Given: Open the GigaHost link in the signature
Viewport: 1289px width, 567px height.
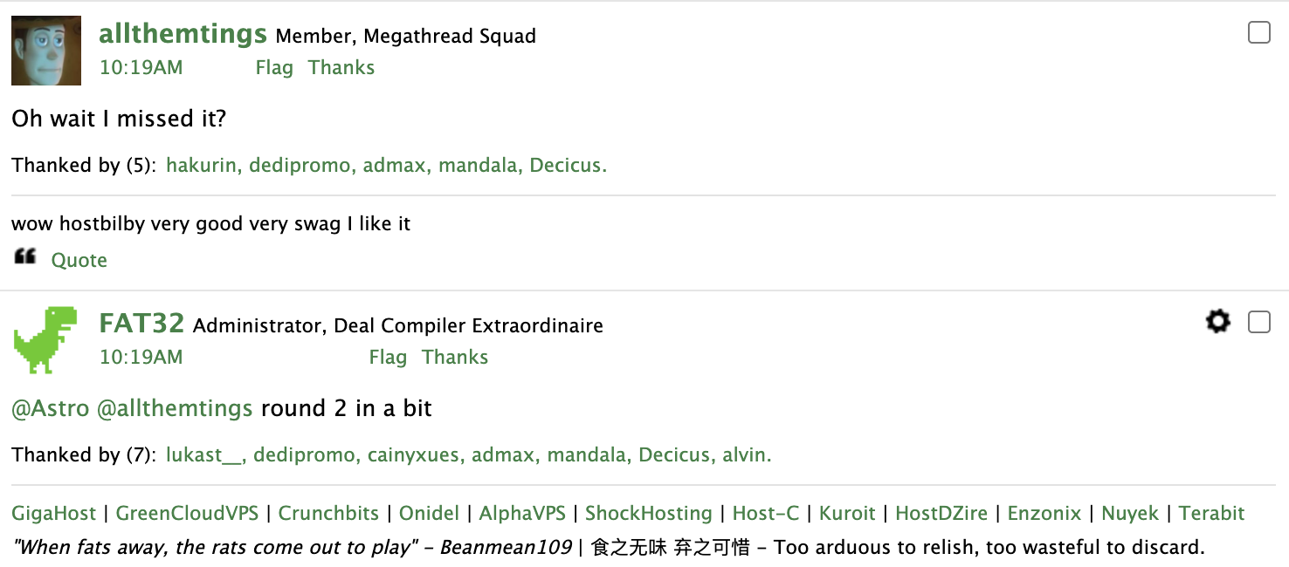Looking at the screenshot, I should [53, 514].
